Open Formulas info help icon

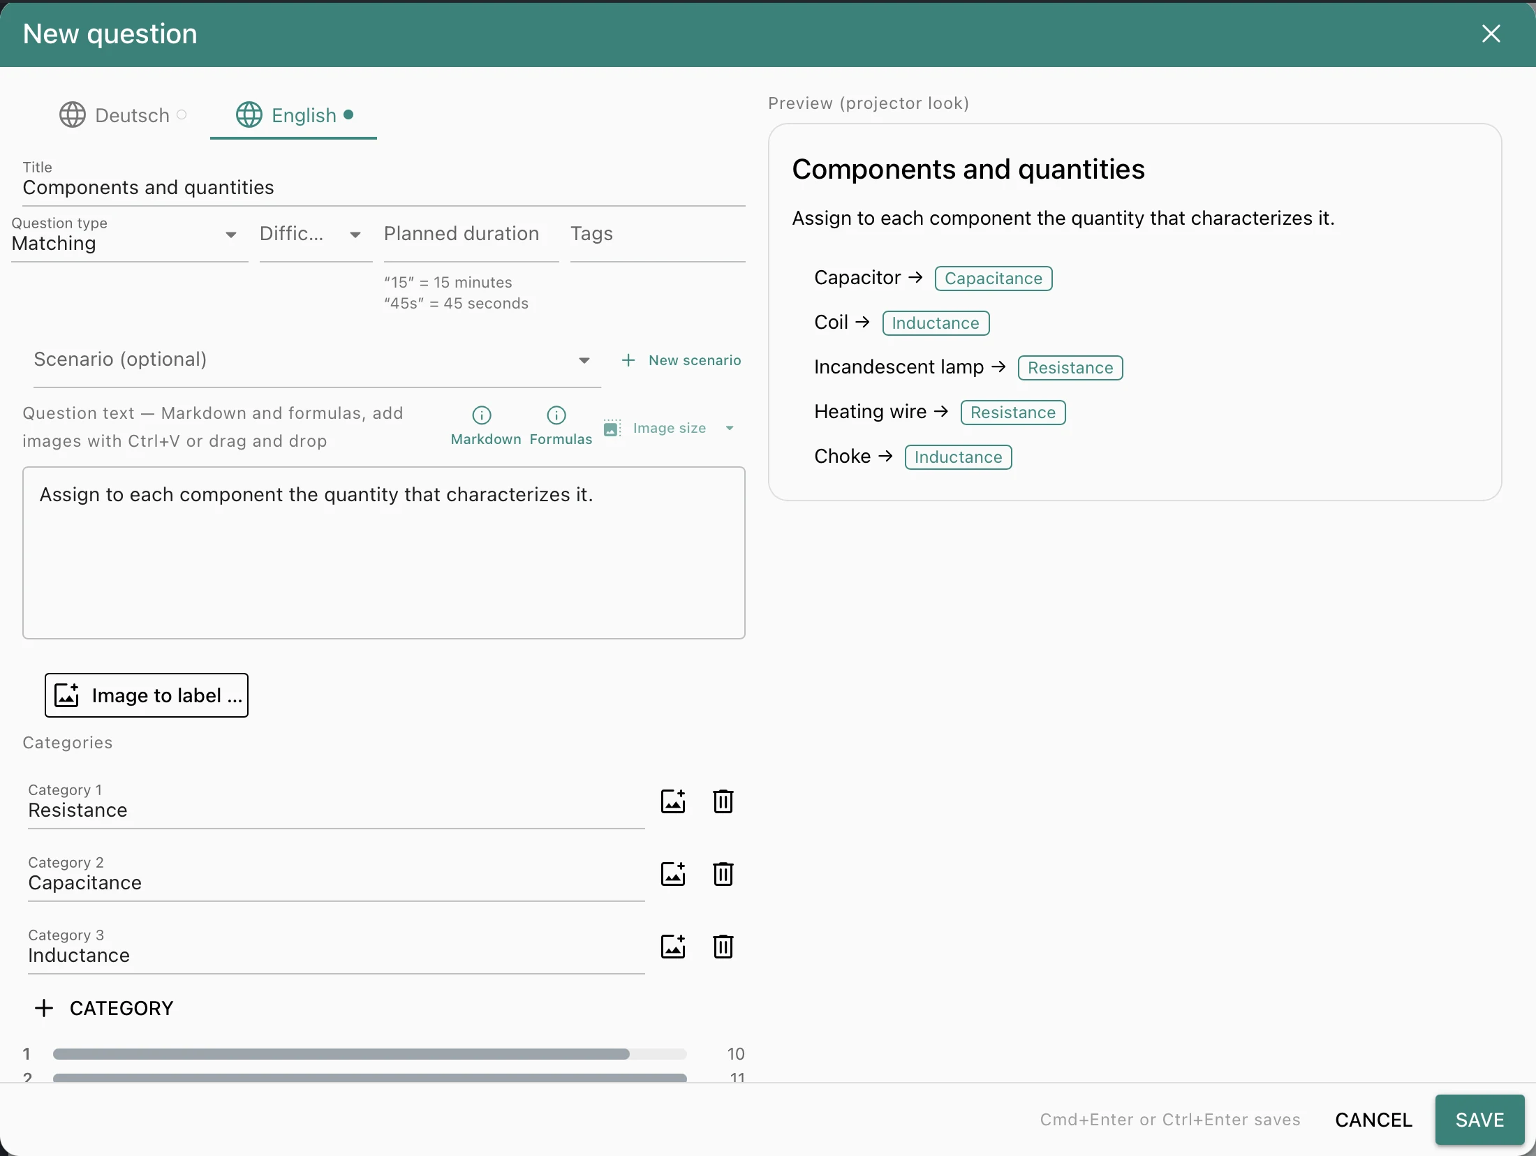(x=556, y=415)
